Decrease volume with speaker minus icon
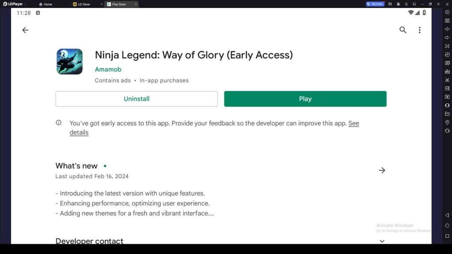Viewport: 452px width, 254px height. (x=447, y=37)
